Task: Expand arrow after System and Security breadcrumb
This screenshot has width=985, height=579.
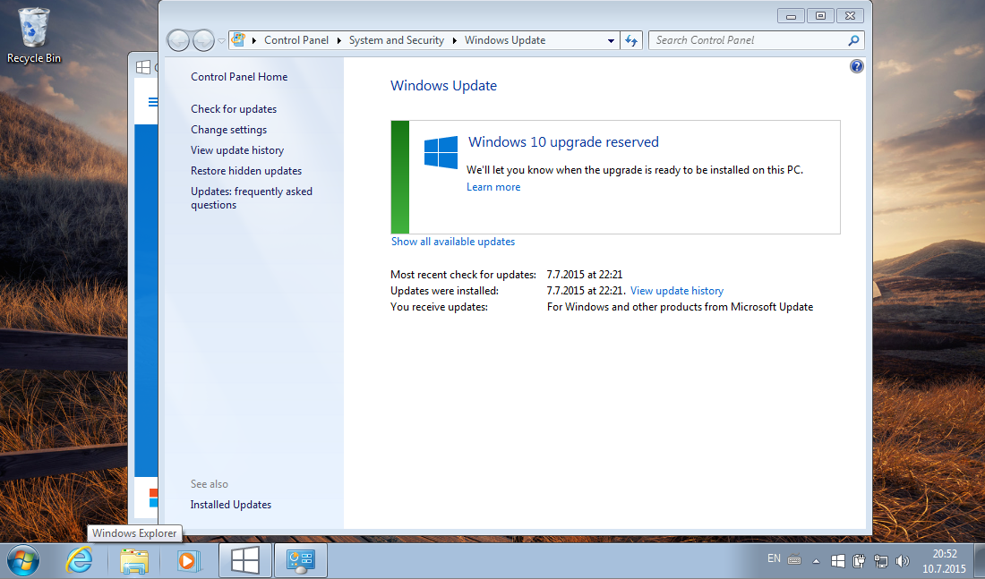Action: pos(455,40)
